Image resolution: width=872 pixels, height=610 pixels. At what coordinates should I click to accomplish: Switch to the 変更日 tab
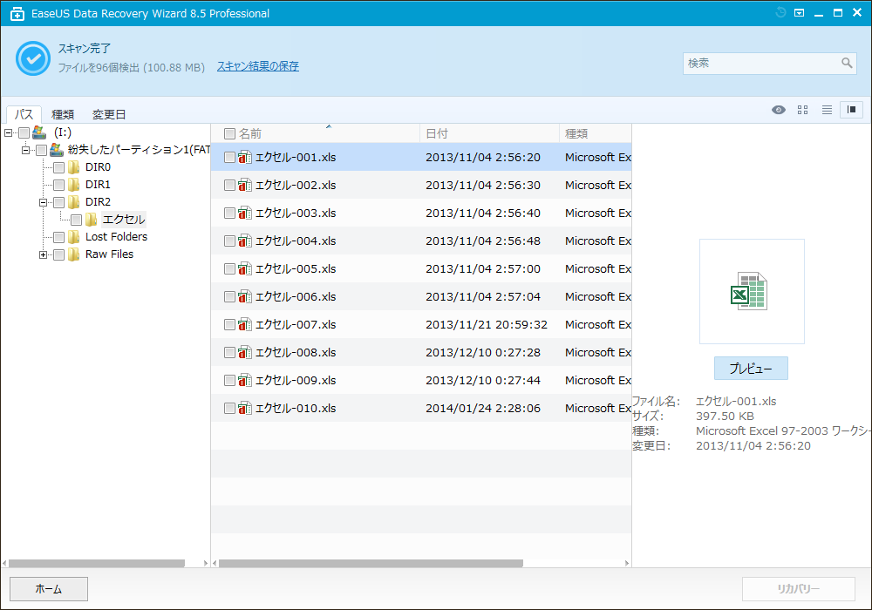(109, 114)
